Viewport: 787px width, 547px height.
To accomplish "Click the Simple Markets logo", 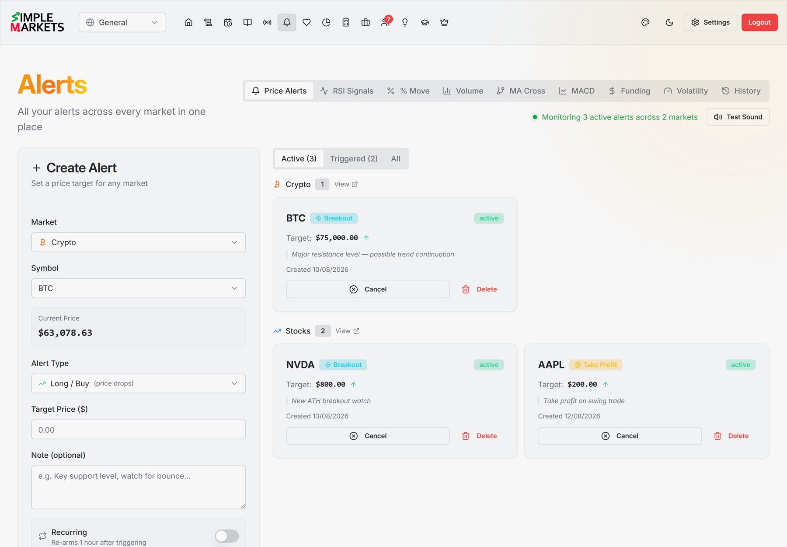I will tap(37, 22).
